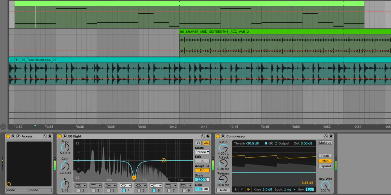
Task: Open band 6 filter type dropdown
Action: 155,186
